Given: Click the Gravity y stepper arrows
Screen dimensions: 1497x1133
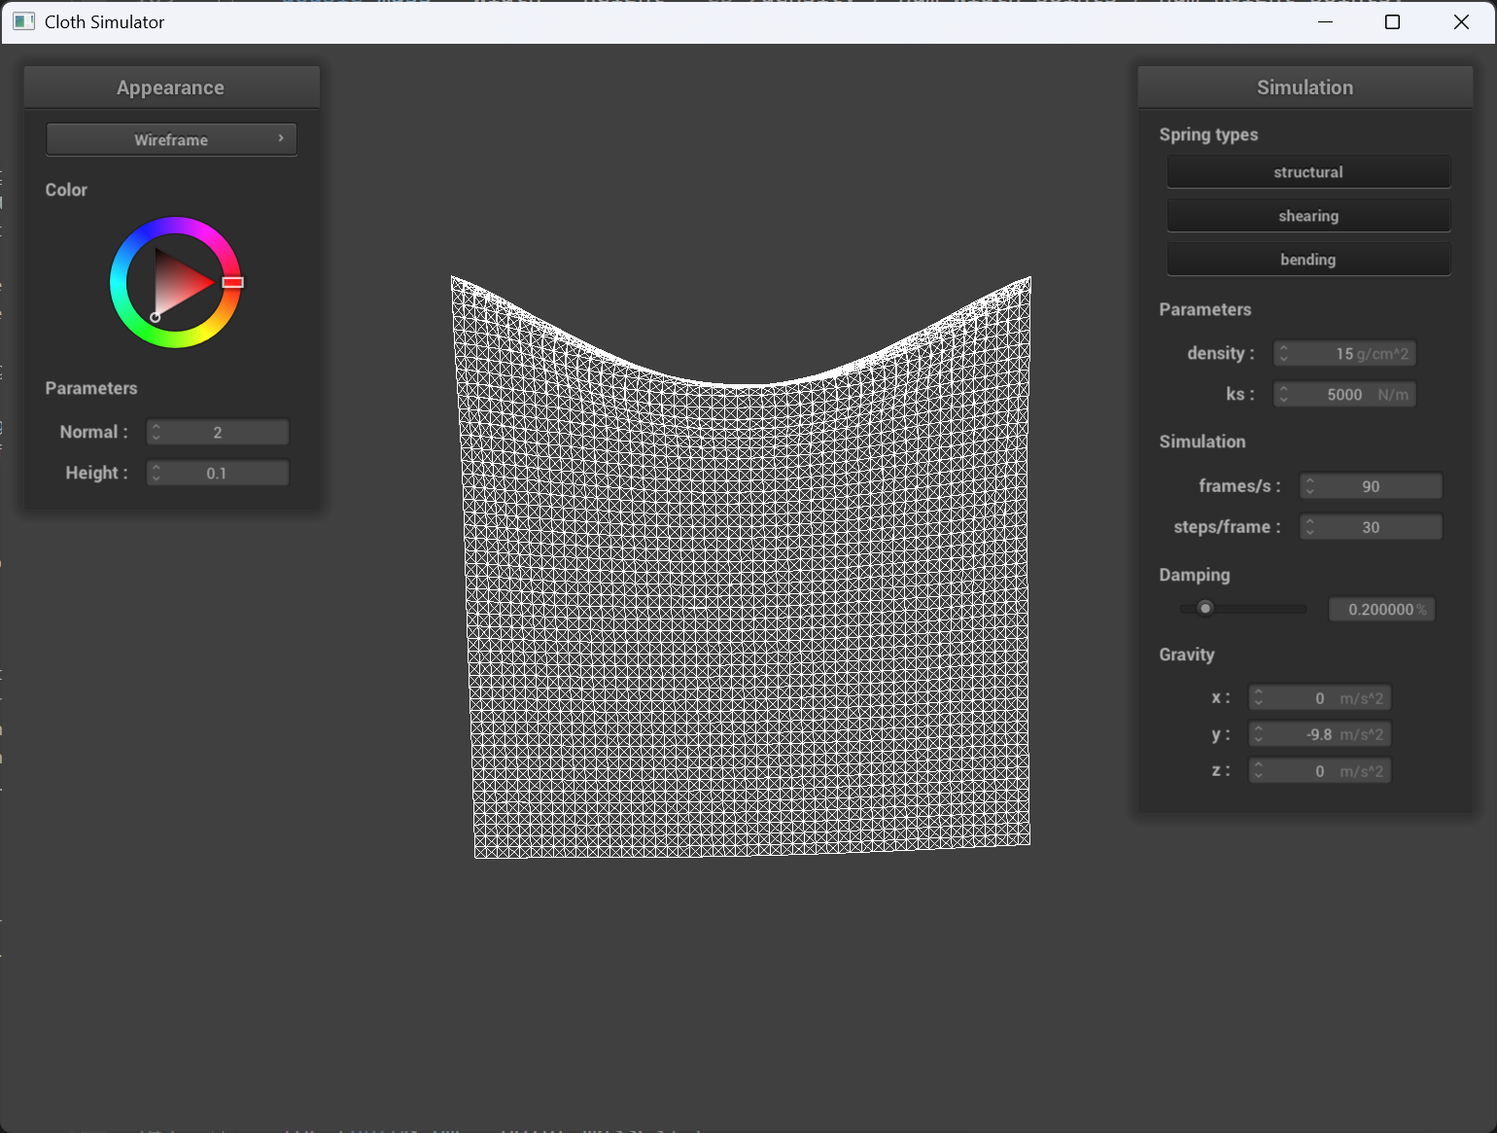Looking at the screenshot, I should pos(1259,734).
